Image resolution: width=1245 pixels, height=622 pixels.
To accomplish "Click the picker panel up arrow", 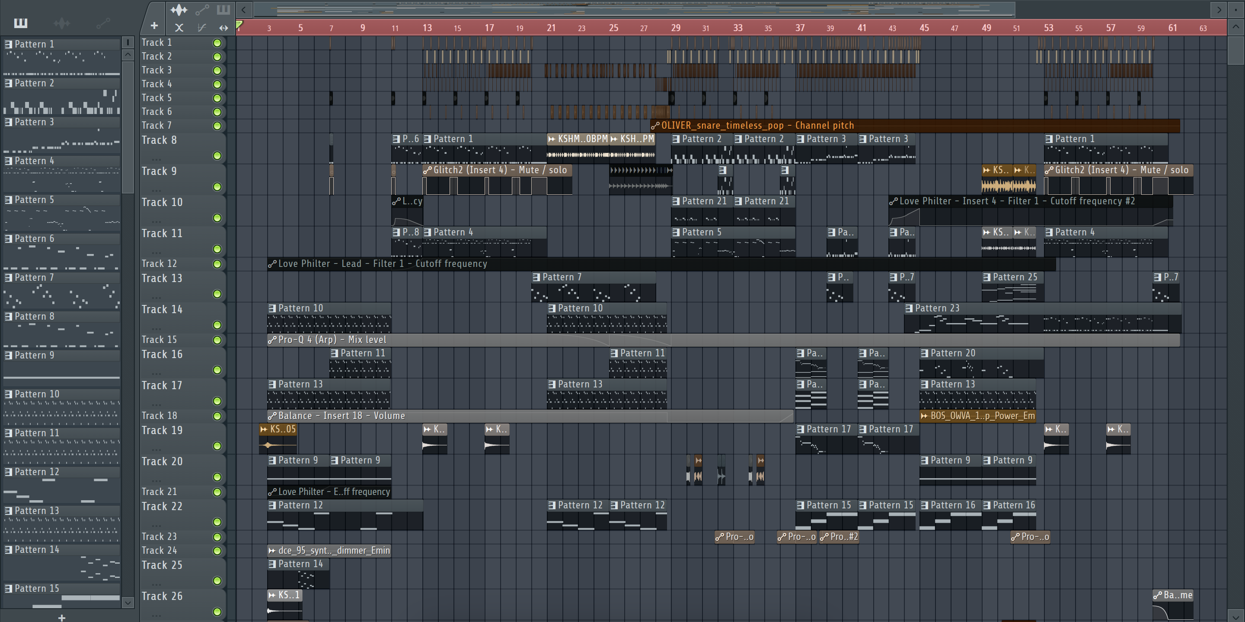I will [128, 54].
